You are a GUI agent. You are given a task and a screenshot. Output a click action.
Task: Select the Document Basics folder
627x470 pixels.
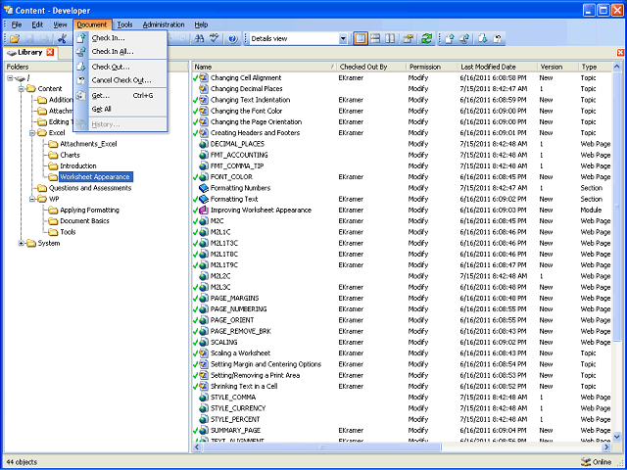84,221
